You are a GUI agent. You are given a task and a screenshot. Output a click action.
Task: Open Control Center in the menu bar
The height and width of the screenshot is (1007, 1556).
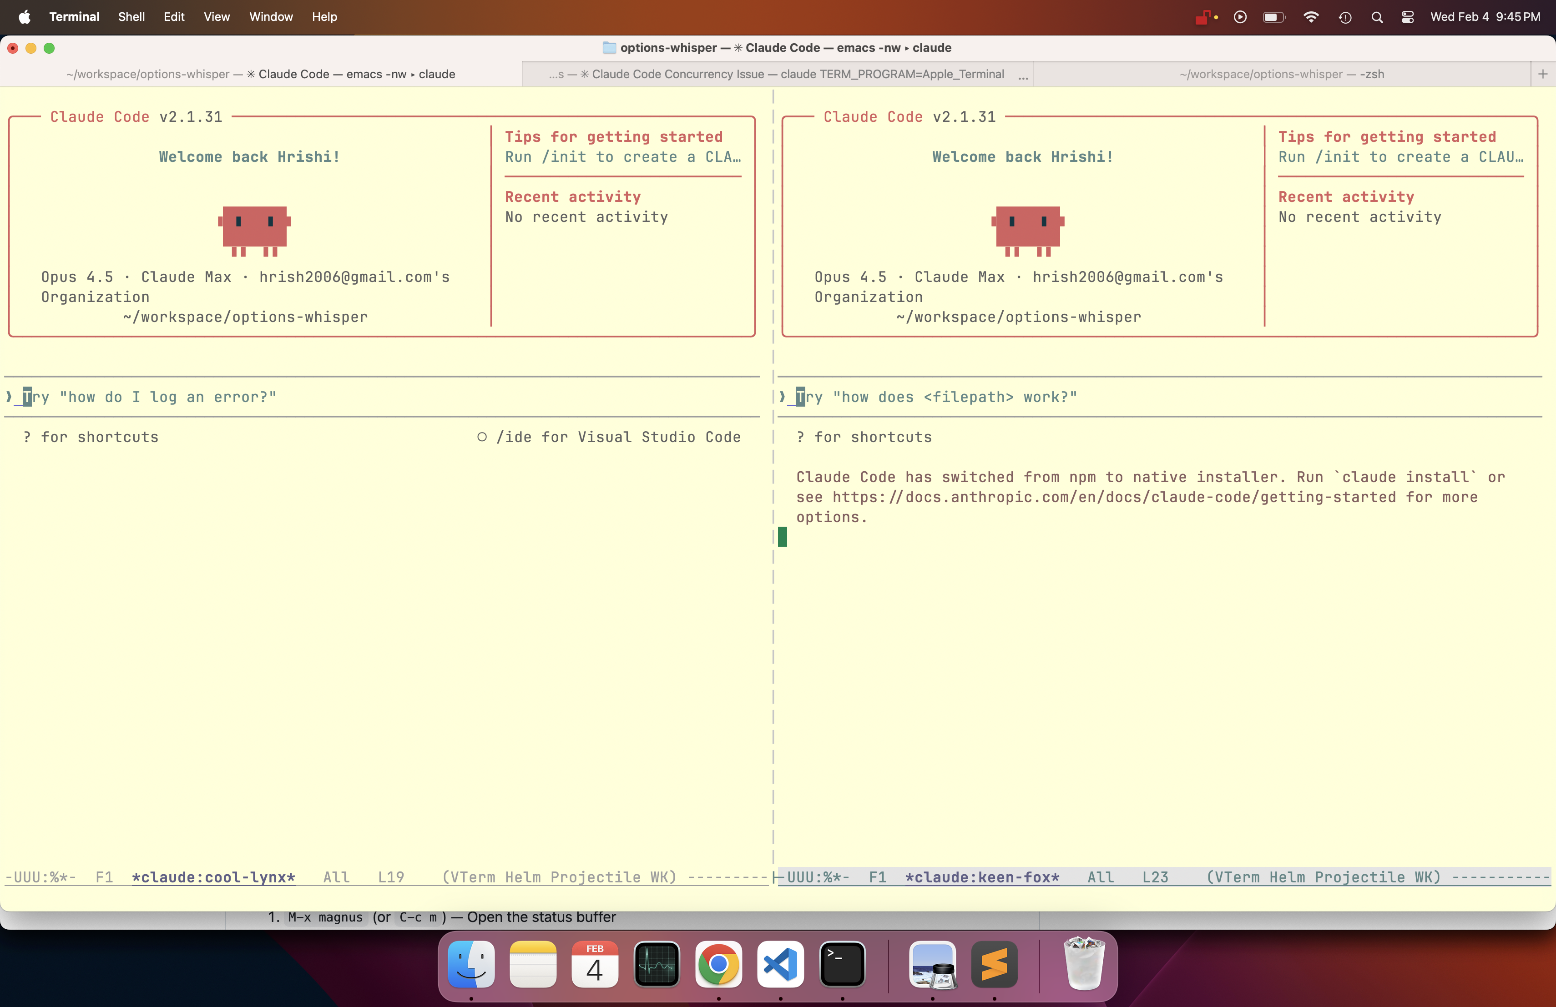[1408, 17]
